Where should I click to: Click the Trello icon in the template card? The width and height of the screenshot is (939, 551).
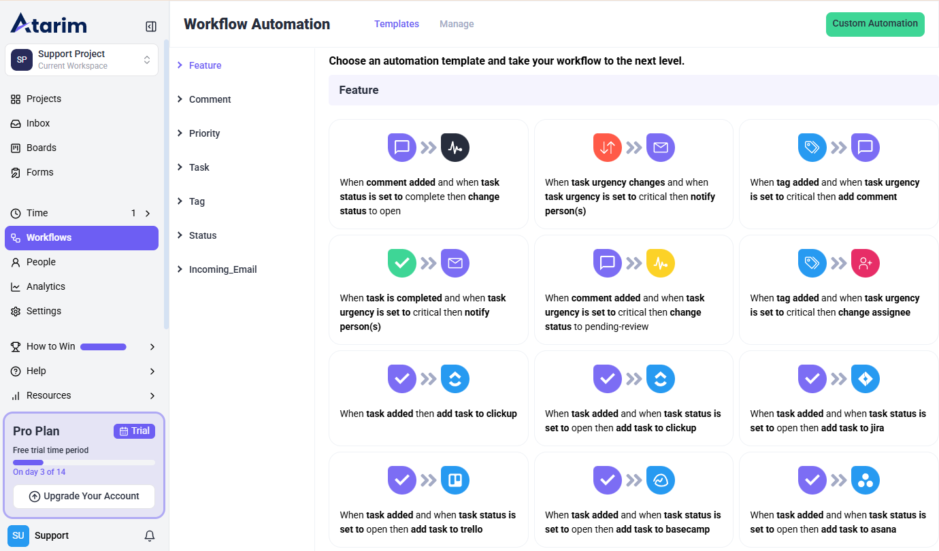455,480
